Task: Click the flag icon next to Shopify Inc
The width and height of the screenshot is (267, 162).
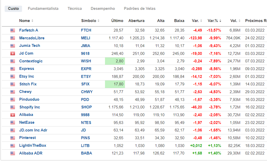Action: pos(13,107)
